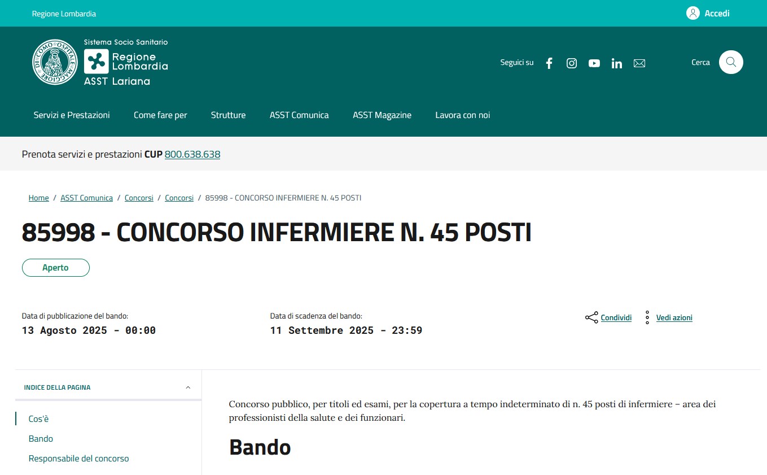Click the user avatar icon beside Accedi
Viewport: 767px width, 475px height.
(x=693, y=13)
